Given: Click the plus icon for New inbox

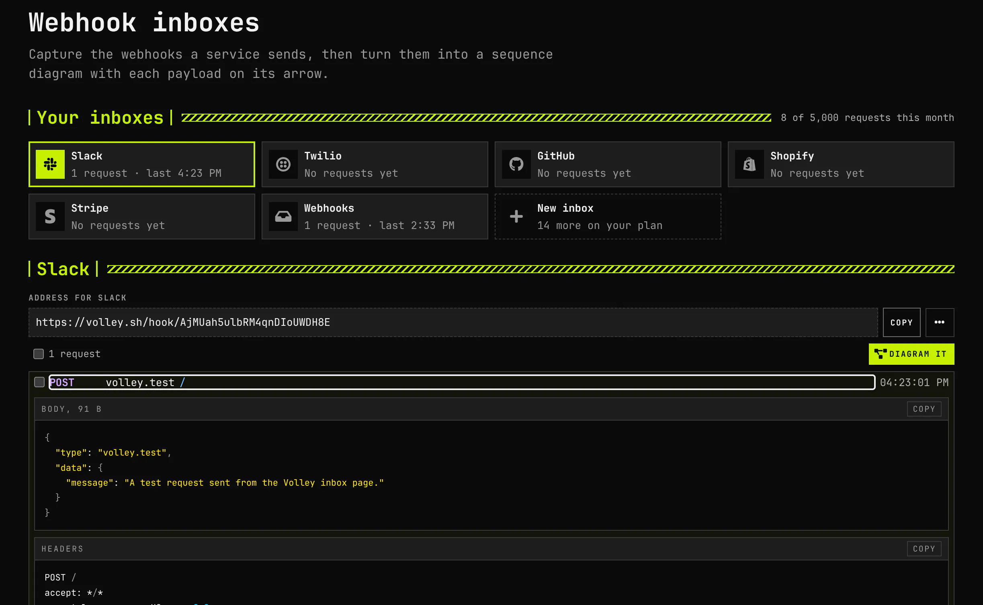Looking at the screenshot, I should coord(516,217).
